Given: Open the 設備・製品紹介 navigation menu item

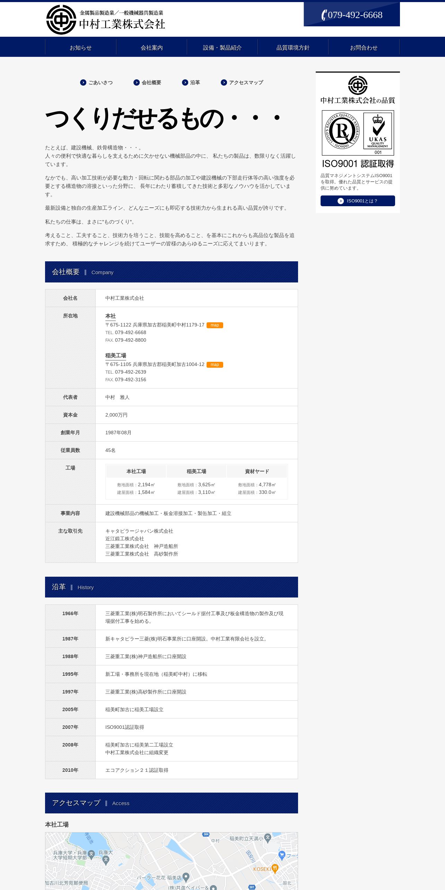Looking at the screenshot, I should pos(222,47).
